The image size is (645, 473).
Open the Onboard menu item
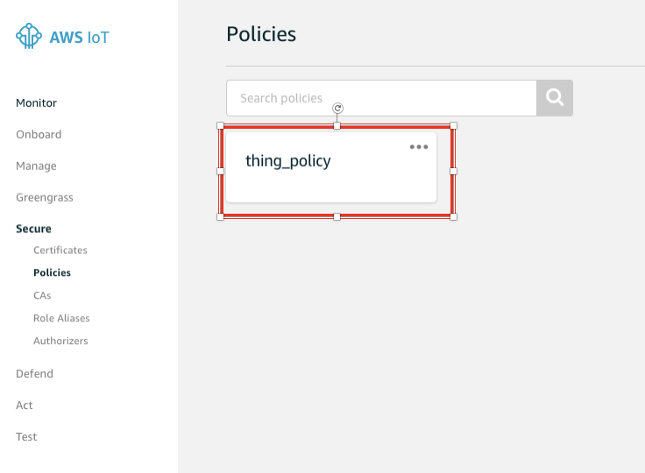tap(39, 135)
